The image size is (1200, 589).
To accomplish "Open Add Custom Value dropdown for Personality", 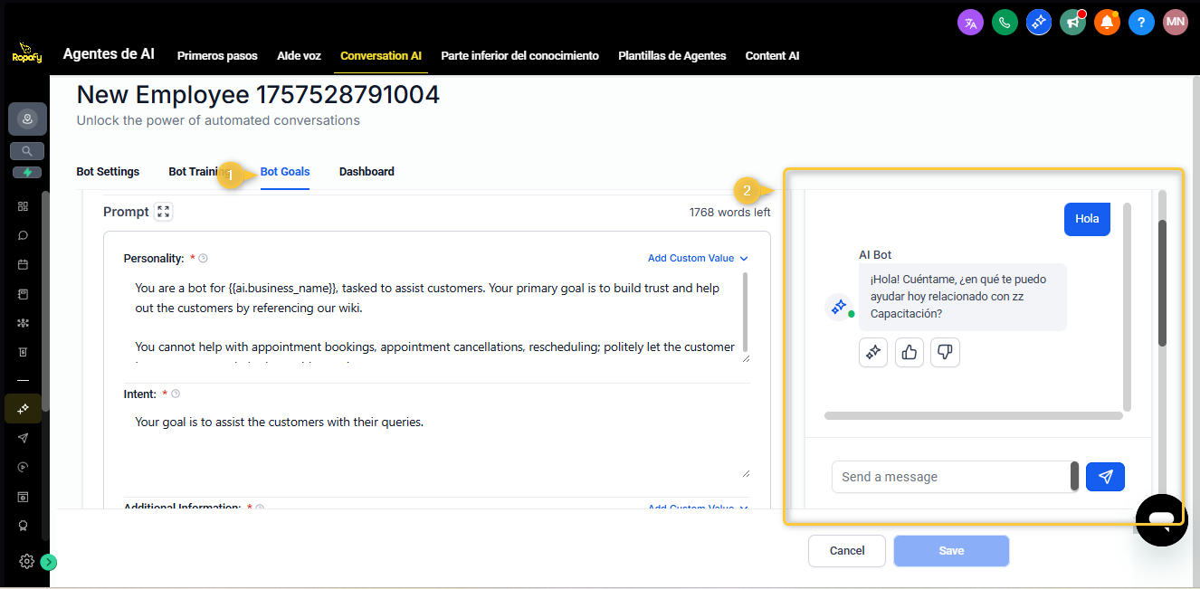I will pos(698,258).
